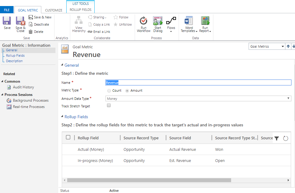Collapse the Process Sessions group
Viewport: 295px width, 193px height.
pyautogui.click(x=2, y=94)
